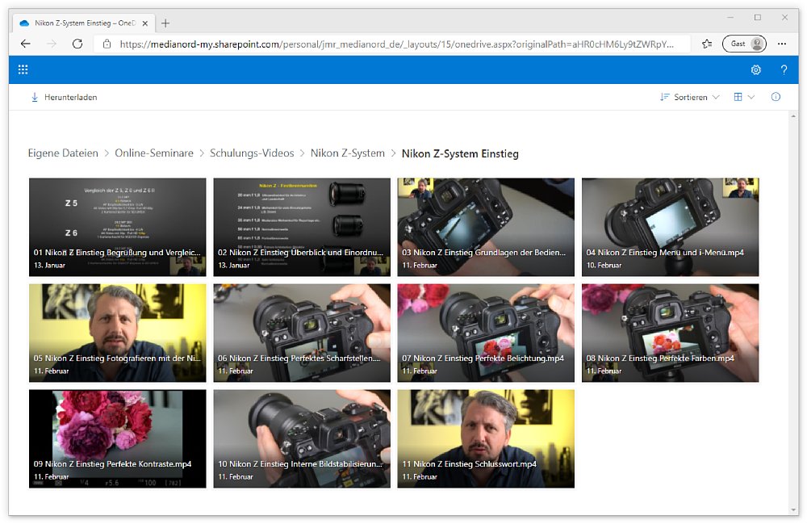Click the Herunterladen download button
The width and height of the screenshot is (807, 524).
(x=65, y=97)
